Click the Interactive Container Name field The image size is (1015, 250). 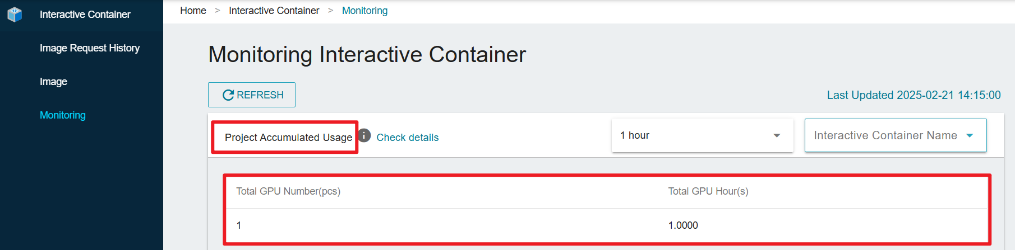coord(896,135)
